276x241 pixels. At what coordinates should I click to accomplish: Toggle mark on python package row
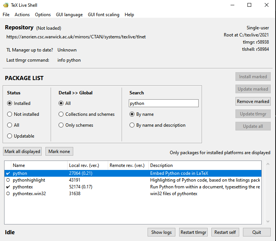coord(8,173)
